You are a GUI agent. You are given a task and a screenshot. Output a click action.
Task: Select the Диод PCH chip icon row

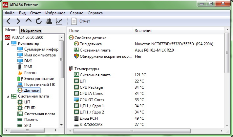click(x=76, y=118)
